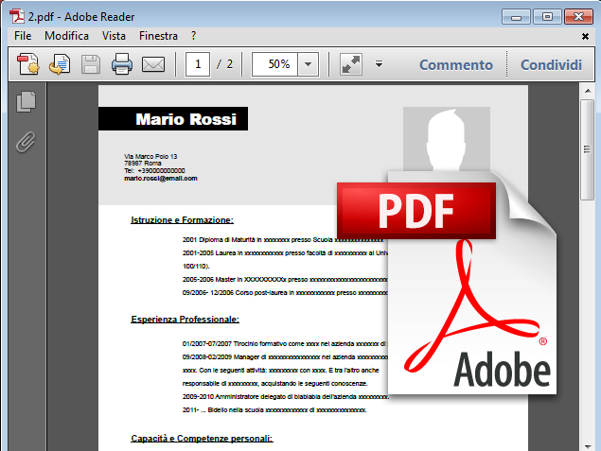Click the Istruzione e Formazione heading
Viewport: 601px width, 451px height.
coord(182,220)
